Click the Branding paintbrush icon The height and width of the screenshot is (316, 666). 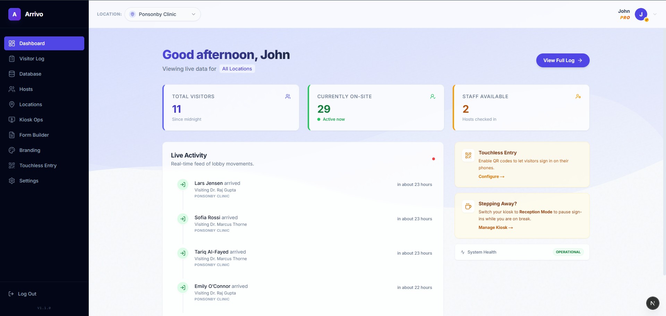tap(12, 150)
